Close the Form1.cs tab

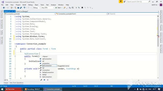(x=15, y=11)
